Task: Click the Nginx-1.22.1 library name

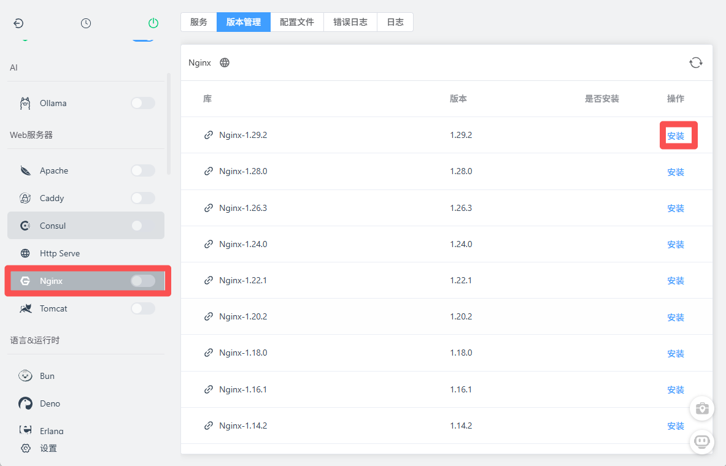Action: tap(243, 280)
